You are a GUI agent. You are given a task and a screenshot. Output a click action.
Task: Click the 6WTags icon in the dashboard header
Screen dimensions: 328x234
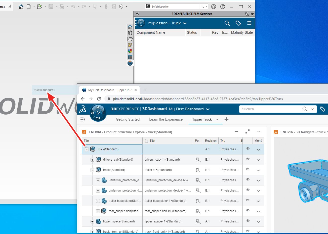pyautogui.click(x=323, y=109)
